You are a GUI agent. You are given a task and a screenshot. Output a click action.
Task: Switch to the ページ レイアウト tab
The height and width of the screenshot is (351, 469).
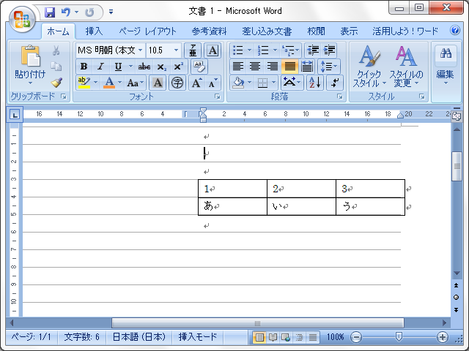pos(147,31)
